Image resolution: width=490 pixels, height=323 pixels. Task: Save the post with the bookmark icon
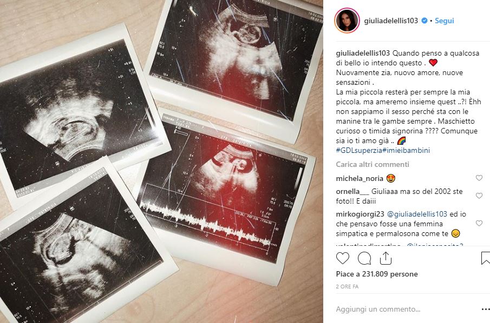click(x=485, y=258)
